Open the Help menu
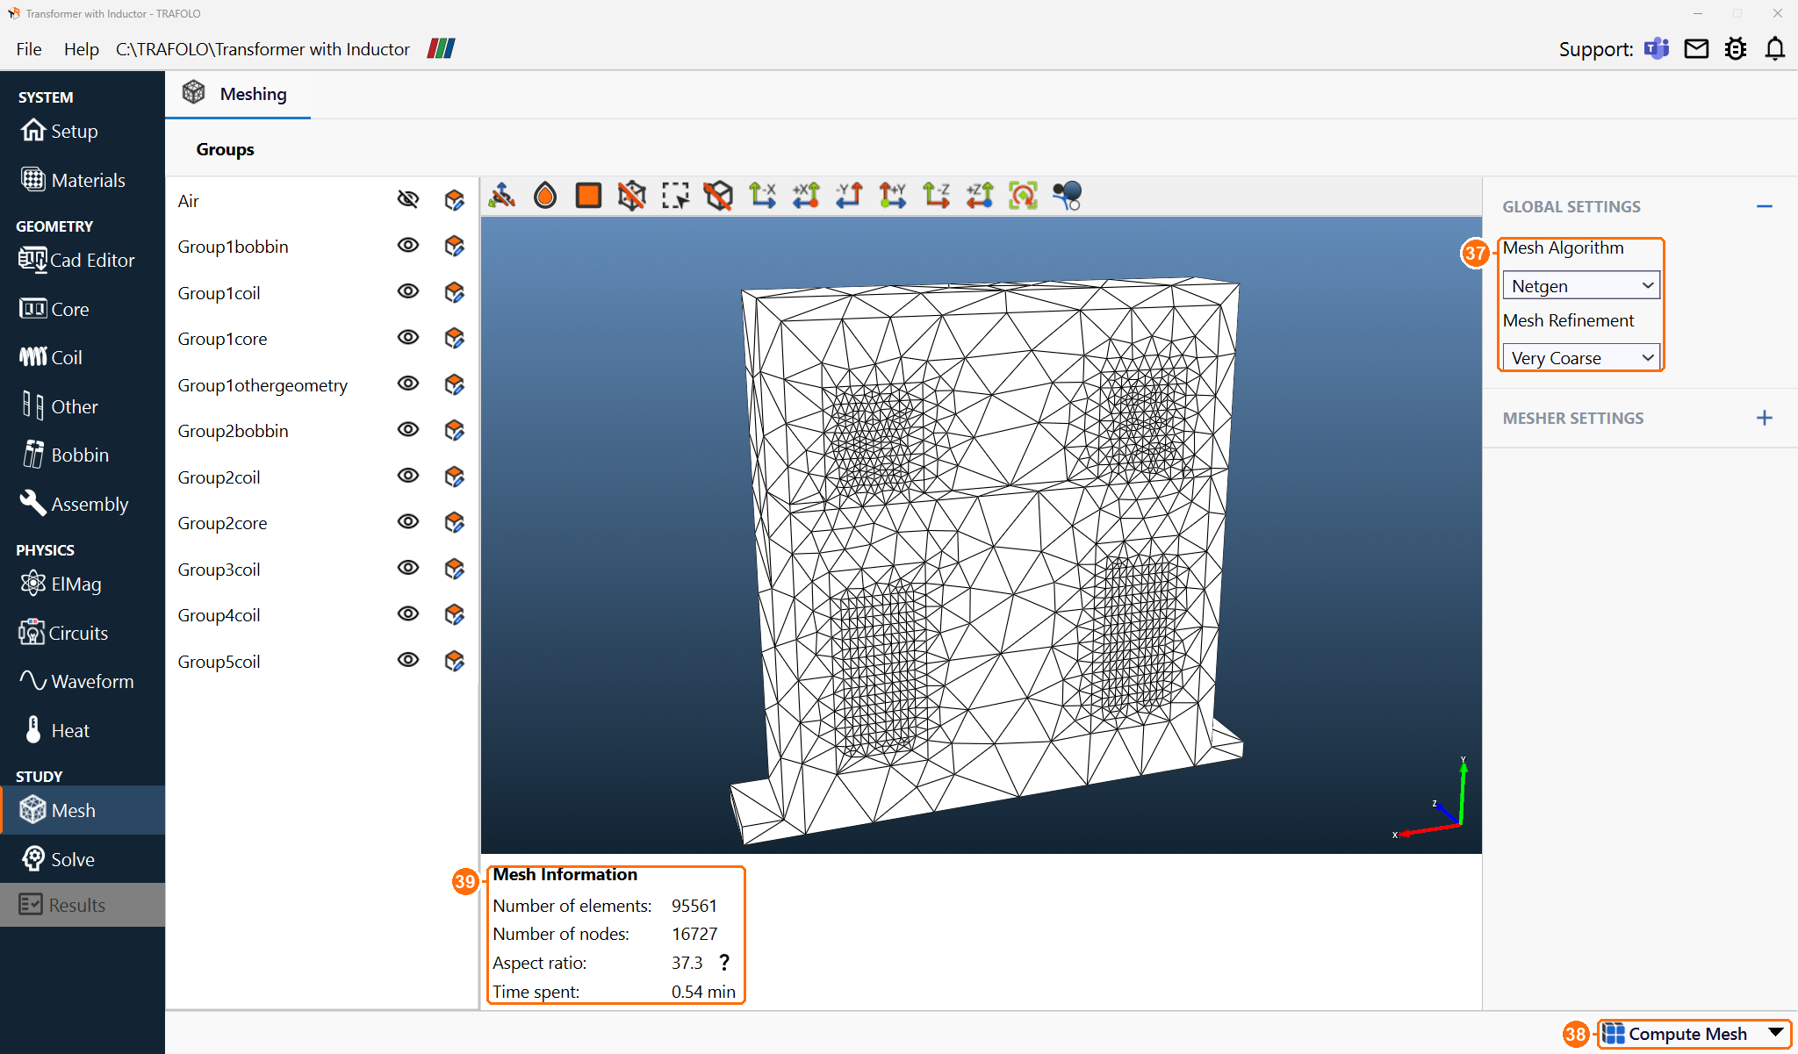 [81, 49]
